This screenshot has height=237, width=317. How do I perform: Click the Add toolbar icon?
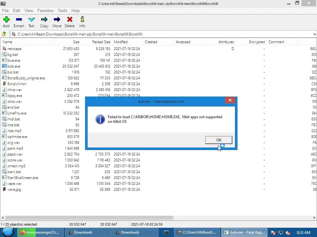pos(6,19)
